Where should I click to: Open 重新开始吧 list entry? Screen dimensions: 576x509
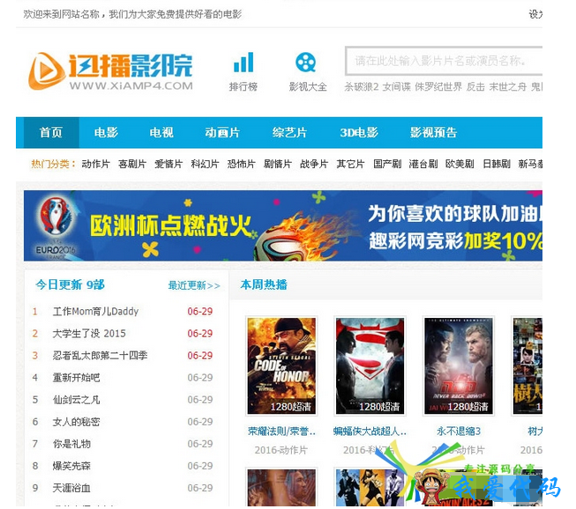tap(76, 378)
